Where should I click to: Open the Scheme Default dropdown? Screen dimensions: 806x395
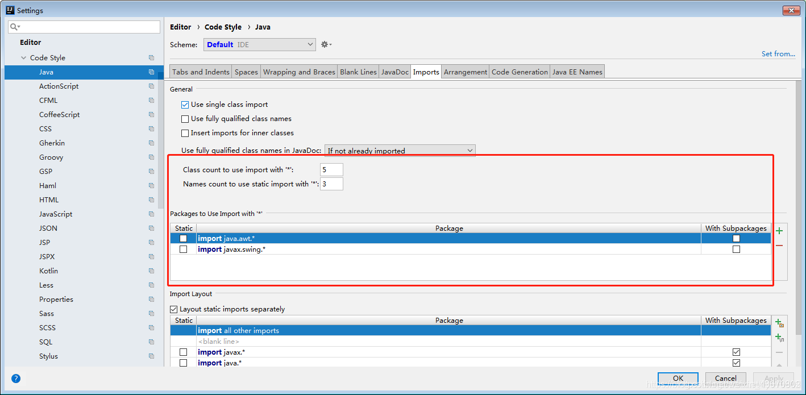click(259, 44)
